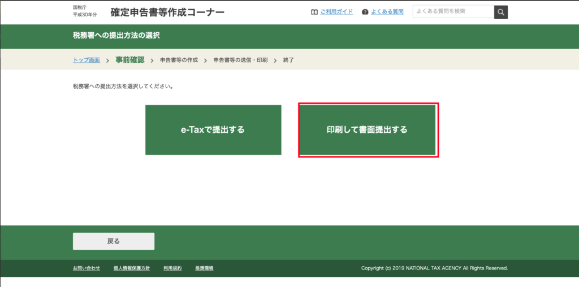
Task: Select the 事前確認 breadcrumb step
Action: [129, 60]
